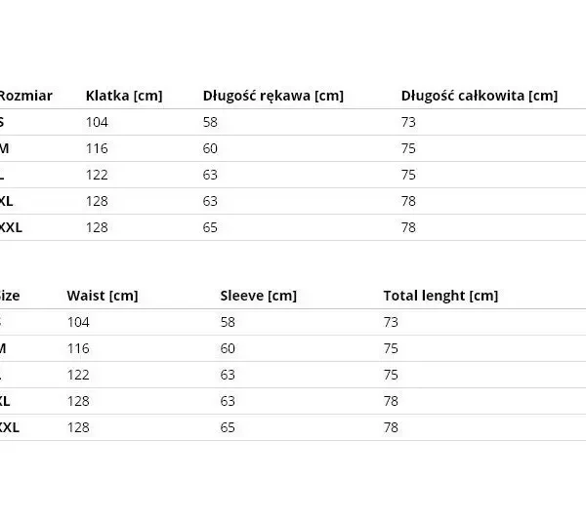Click waist value 104 in English table

click(78, 322)
